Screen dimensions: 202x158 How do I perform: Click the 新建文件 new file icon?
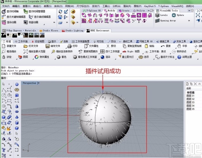pyautogui.click(x=4, y=46)
